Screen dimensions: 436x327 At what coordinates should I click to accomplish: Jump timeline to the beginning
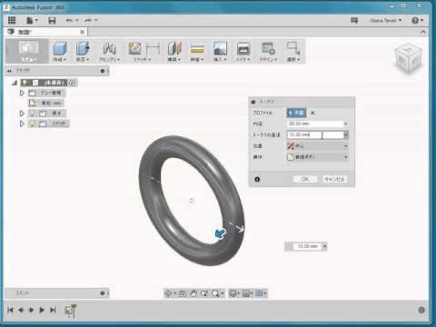pos(10,310)
